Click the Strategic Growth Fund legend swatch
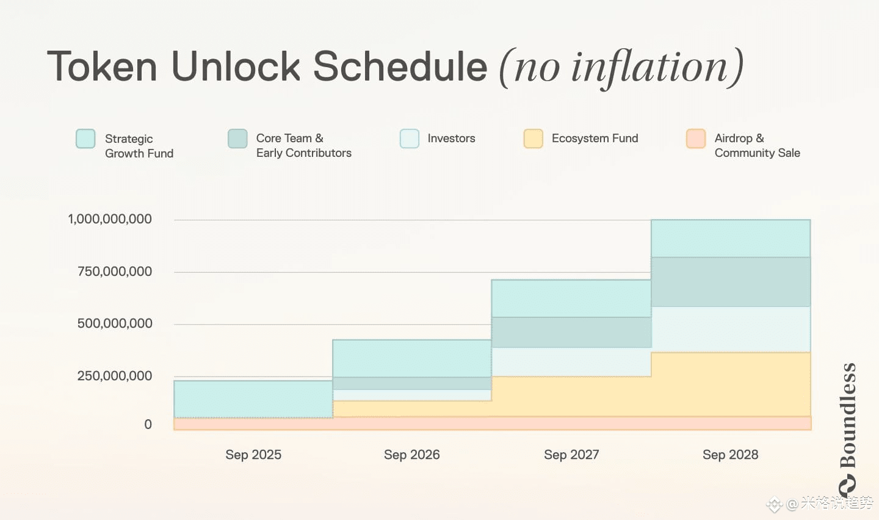Screen dimensions: 879x520 85,139
